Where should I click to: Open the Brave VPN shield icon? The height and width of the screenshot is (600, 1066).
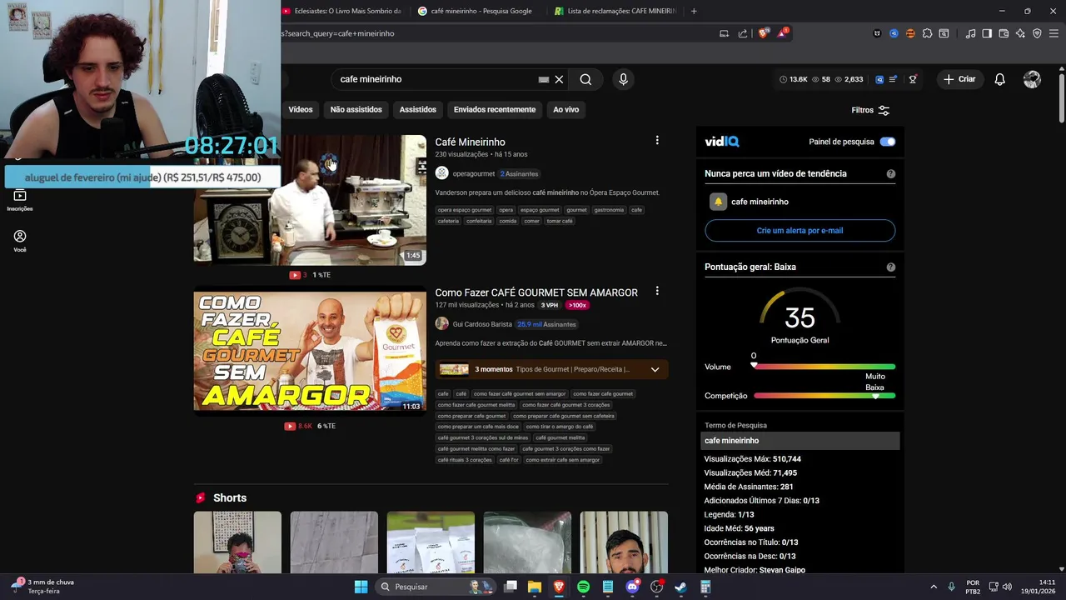click(1037, 33)
